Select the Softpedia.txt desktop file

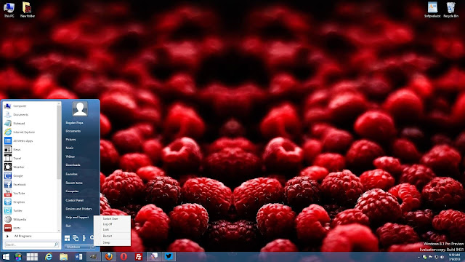click(432, 9)
